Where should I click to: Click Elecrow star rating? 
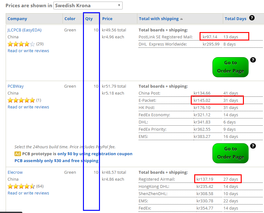click(21, 186)
